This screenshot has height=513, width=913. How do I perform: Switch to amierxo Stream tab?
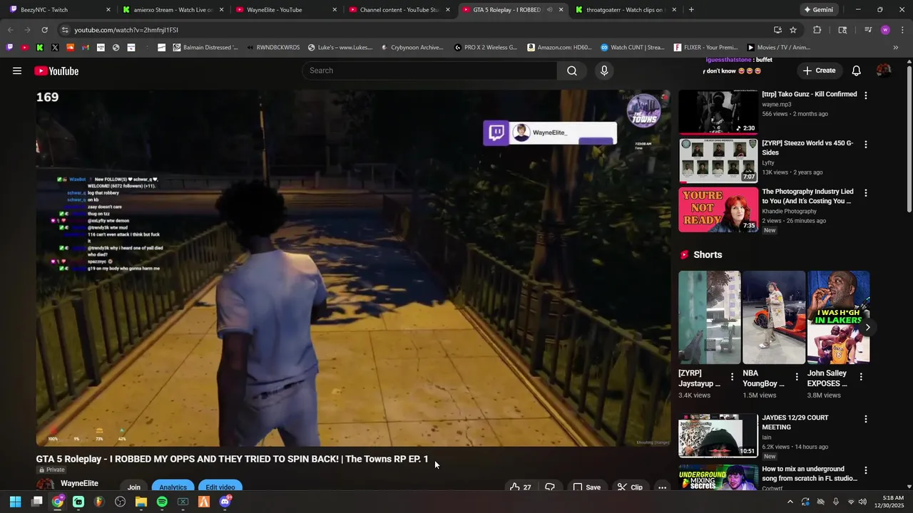tap(173, 10)
